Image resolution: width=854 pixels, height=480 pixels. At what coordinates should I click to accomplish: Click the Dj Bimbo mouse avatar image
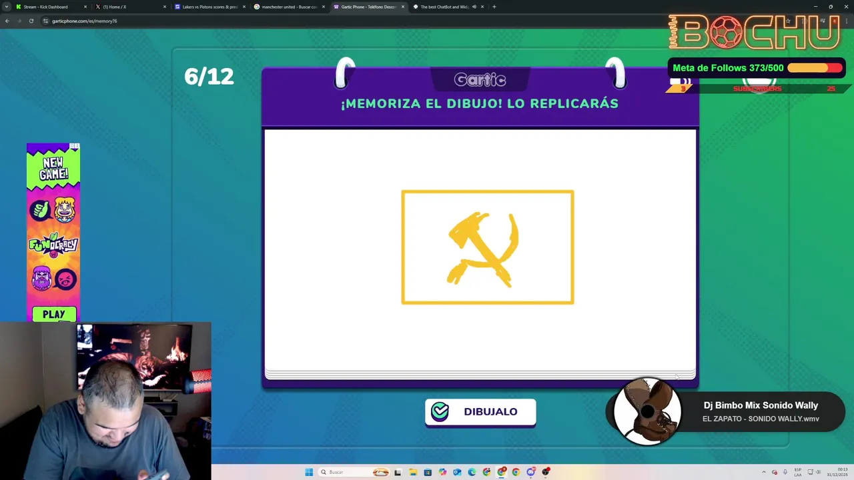(647, 411)
